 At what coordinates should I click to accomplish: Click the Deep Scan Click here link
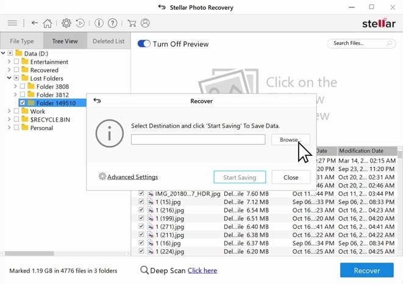tap(202, 271)
